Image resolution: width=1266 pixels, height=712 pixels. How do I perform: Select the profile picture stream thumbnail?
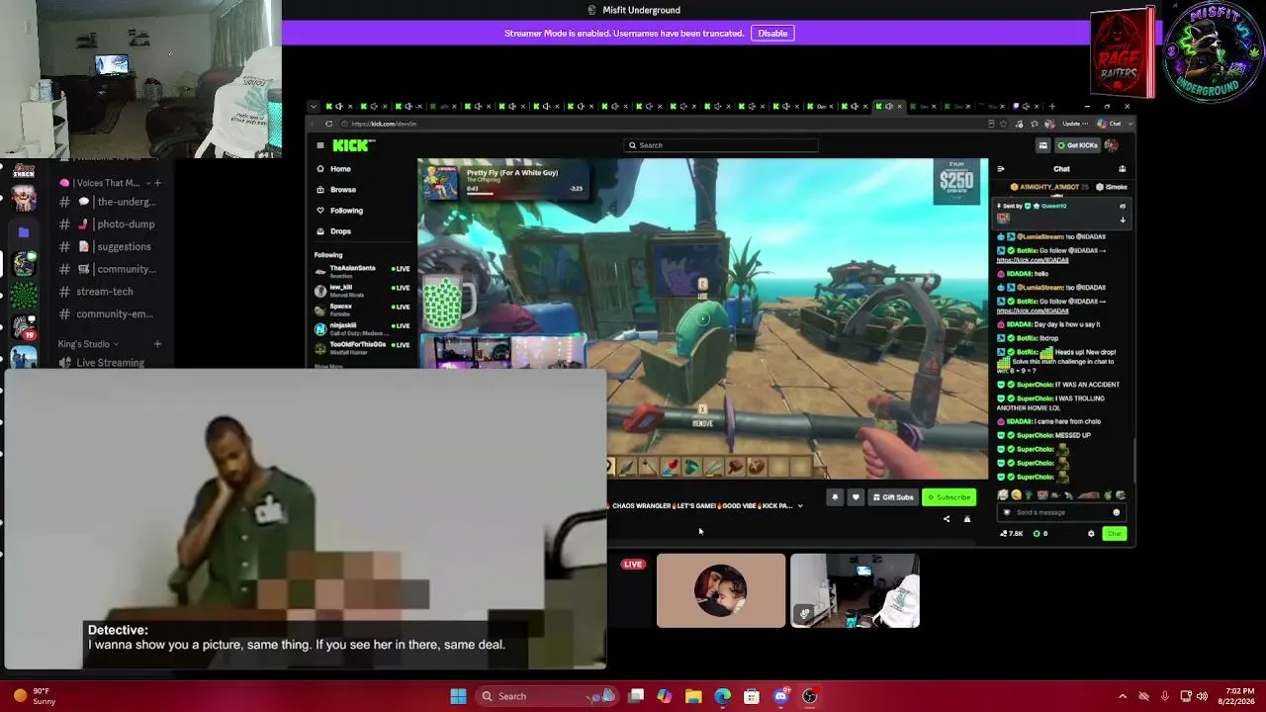click(x=721, y=590)
